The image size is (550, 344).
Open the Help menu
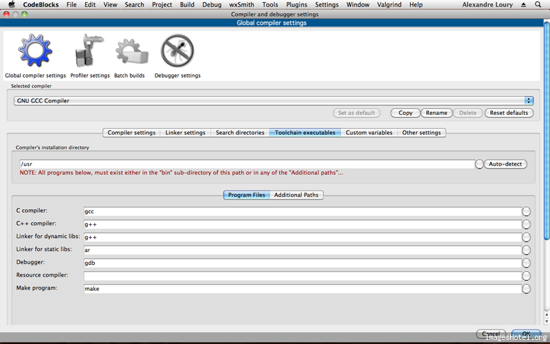416,5
